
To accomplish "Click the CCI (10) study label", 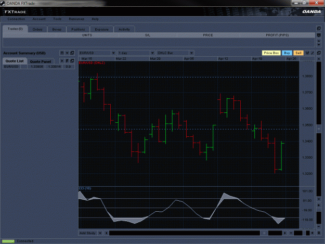I will [x=85, y=188].
